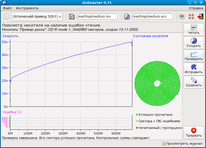Click the Ошибки C2 heading
This screenshot has height=148, width=206.
12,112
